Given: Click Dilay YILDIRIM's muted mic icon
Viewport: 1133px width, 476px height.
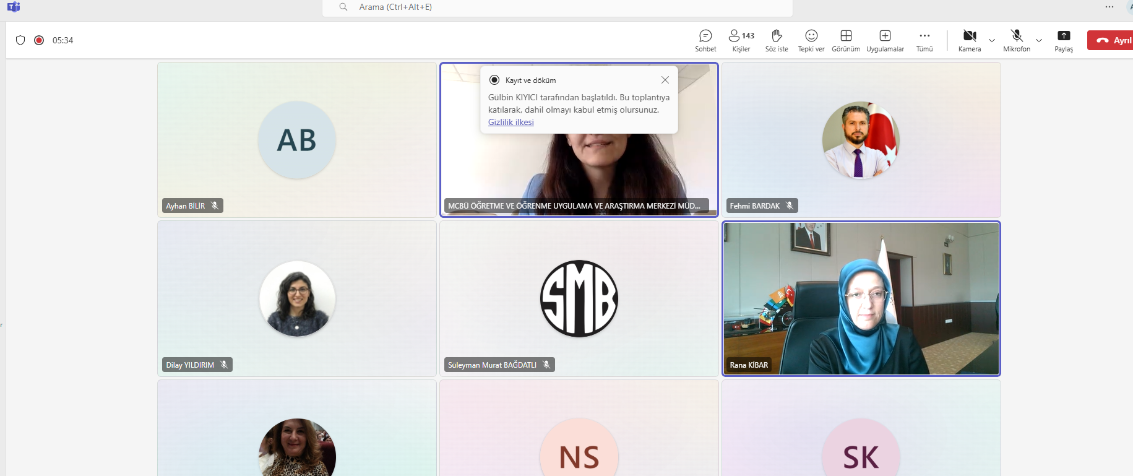Looking at the screenshot, I should (224, 365).
